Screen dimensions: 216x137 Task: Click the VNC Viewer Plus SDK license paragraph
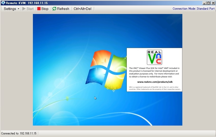[x=154, y=72]
